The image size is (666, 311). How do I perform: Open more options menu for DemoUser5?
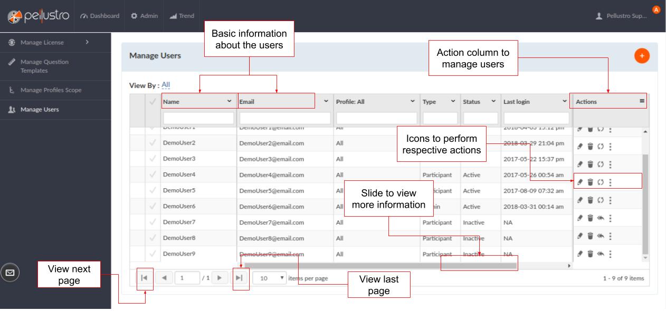point(610,200)
